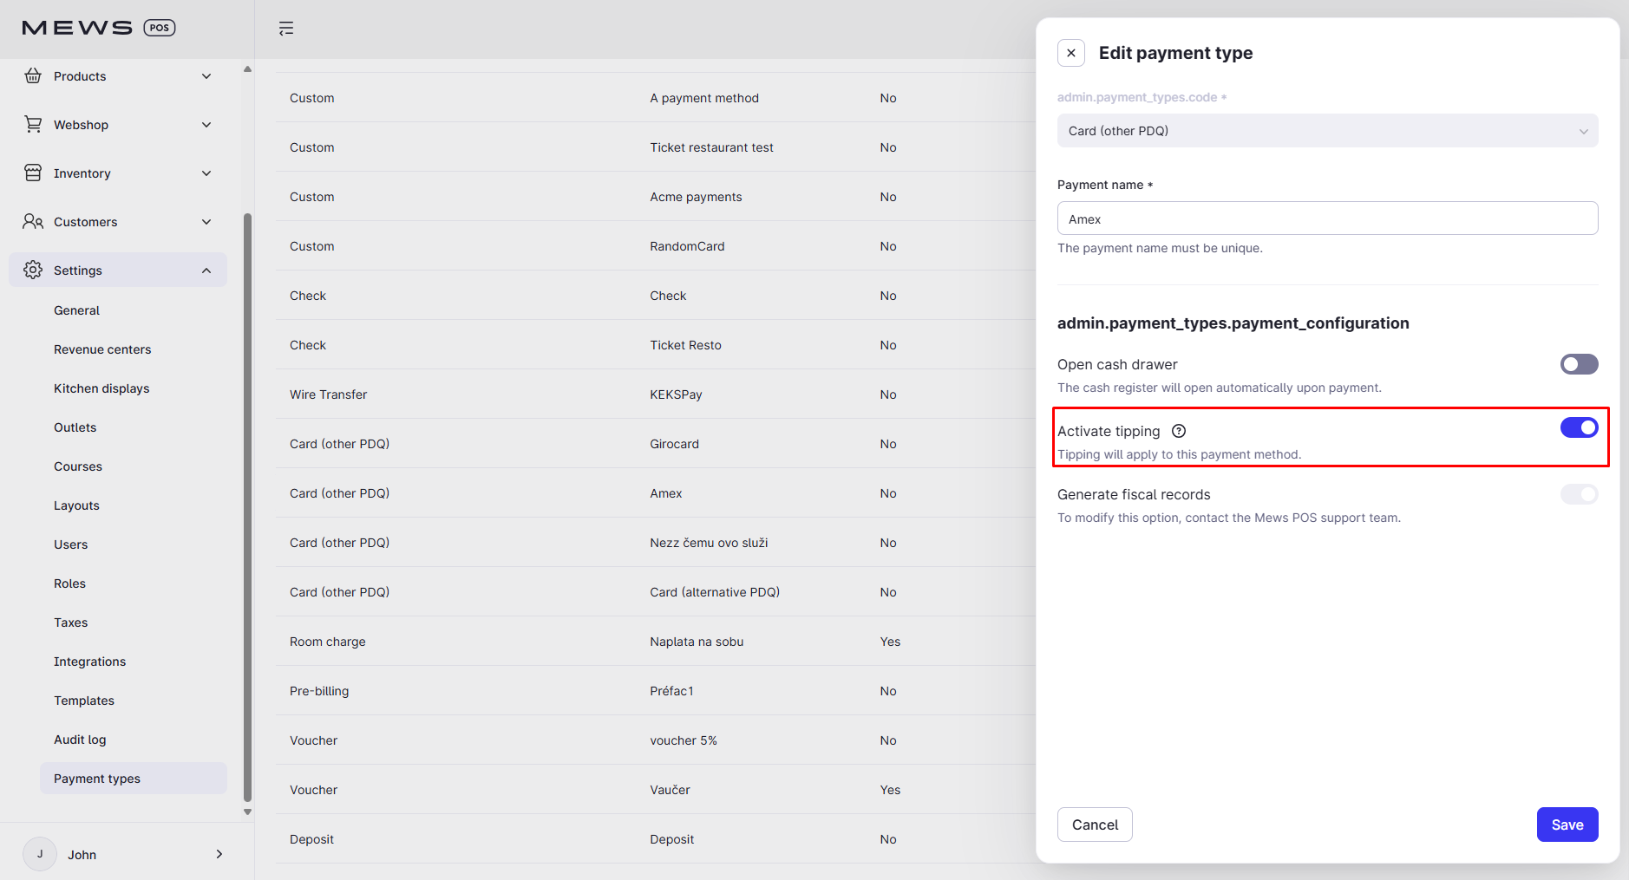
Task: Open the Templates settings page
Action: [84, 700]
